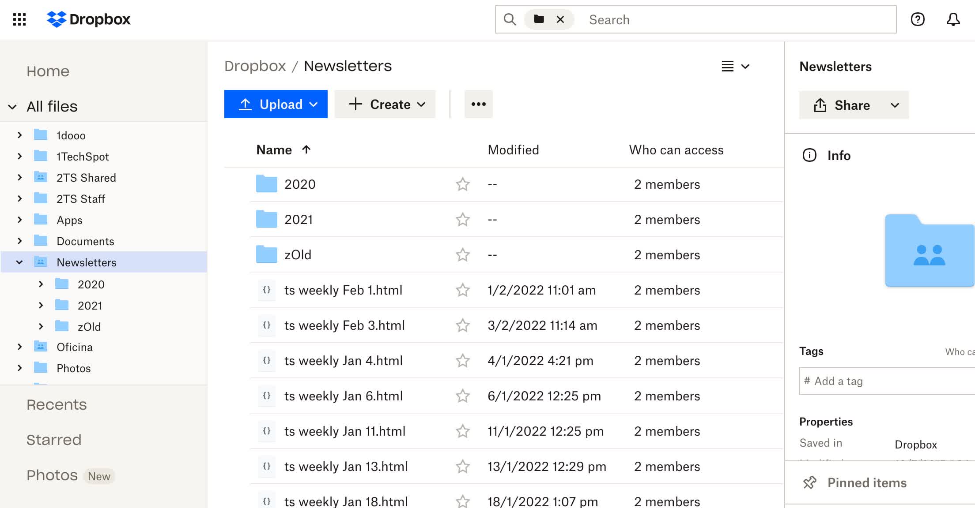This screenshot has height=508, width=975.
Task: Click the ts weekly Feb 1.html file icon
Action: [x=267, y=290]
